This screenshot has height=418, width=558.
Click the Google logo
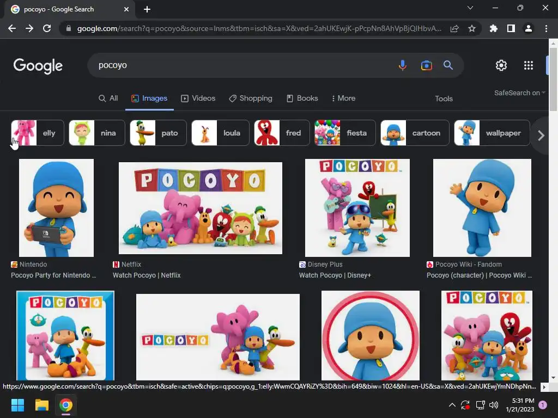click(x=38, y=66)
